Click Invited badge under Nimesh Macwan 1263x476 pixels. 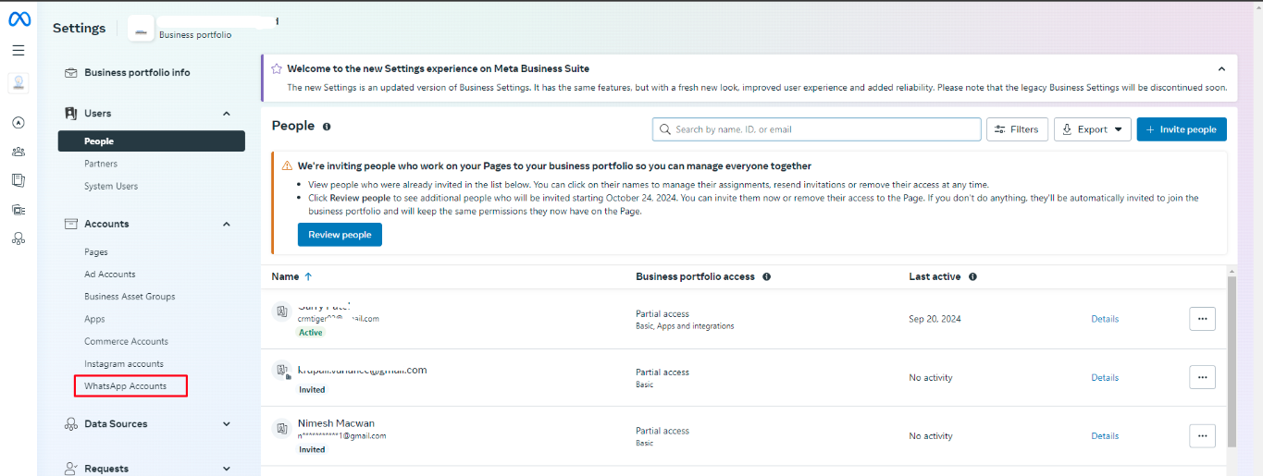pos(313,449)
